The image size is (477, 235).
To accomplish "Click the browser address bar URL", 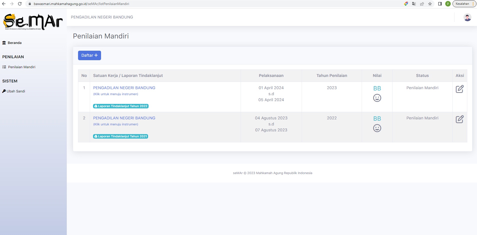I will click(81, 4).
